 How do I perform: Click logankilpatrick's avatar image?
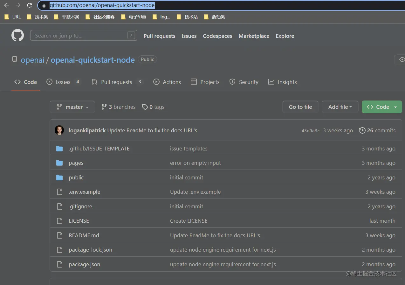(x=59, y=130)
